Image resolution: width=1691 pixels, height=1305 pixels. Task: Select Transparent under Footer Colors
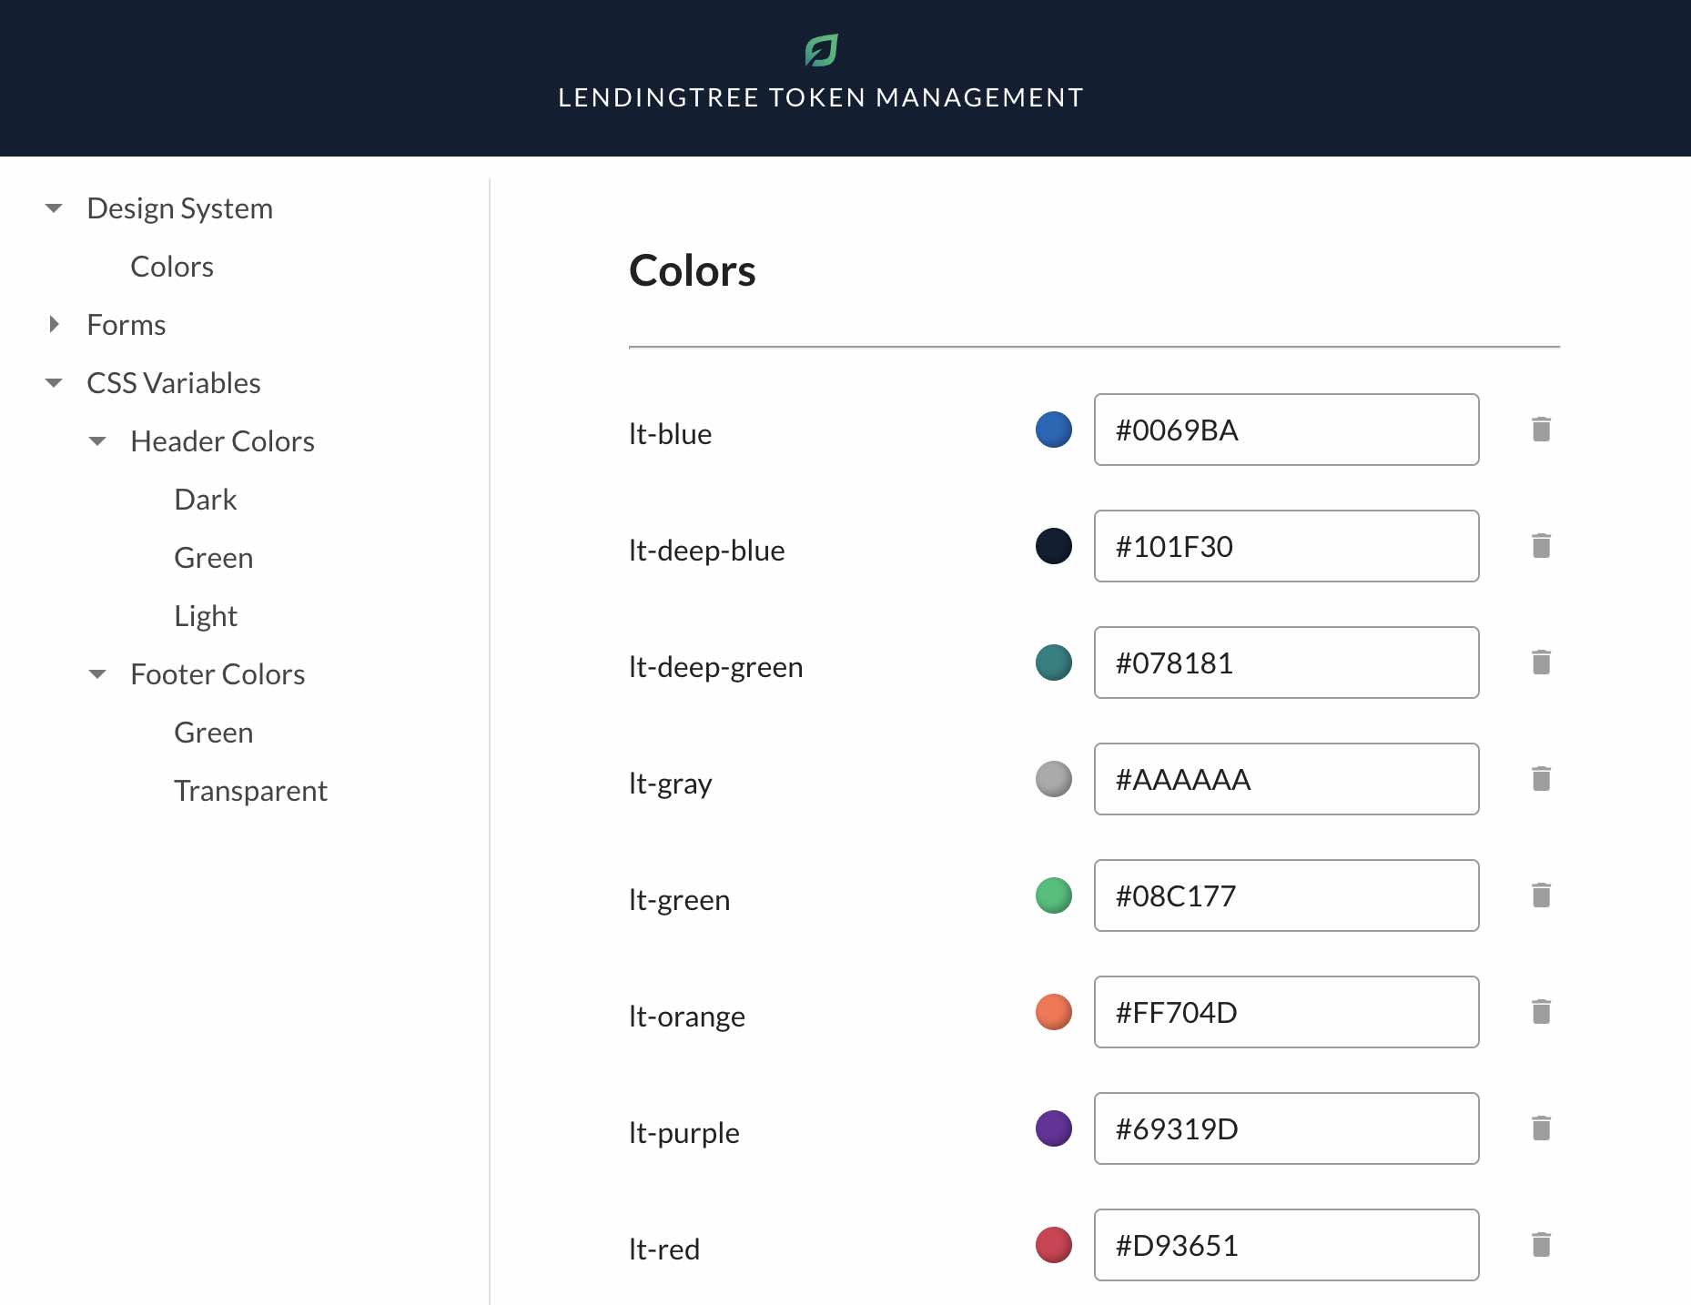[251, 790]
